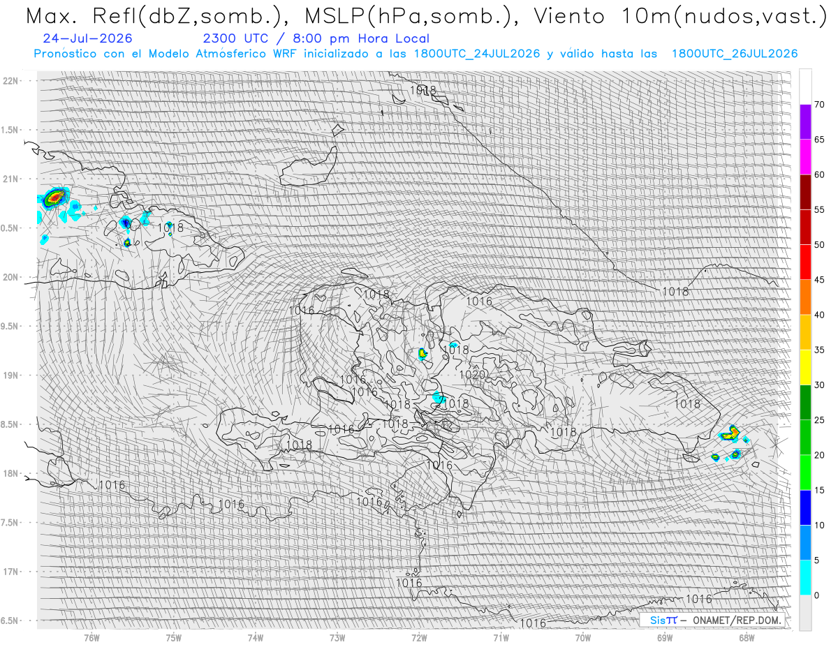This screenshot has width=838, height=647.
Task: Select the purple 65–70 dBZ colorbar band
Action: [x=805, y=122]
